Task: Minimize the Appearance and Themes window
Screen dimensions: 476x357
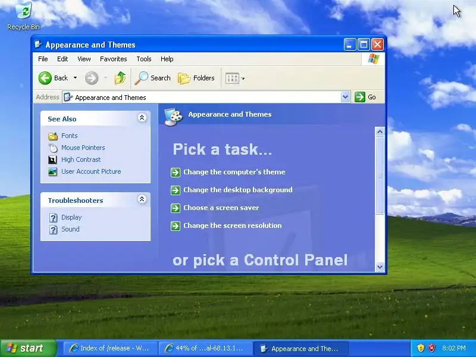Action: (x=350, y=45)
